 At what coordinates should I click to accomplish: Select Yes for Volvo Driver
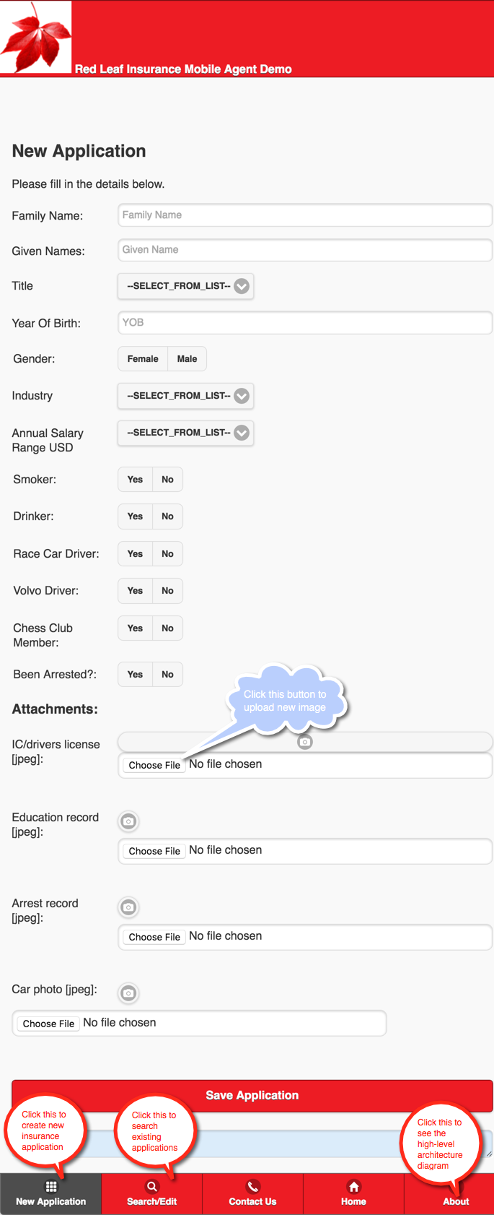(135, 591)
